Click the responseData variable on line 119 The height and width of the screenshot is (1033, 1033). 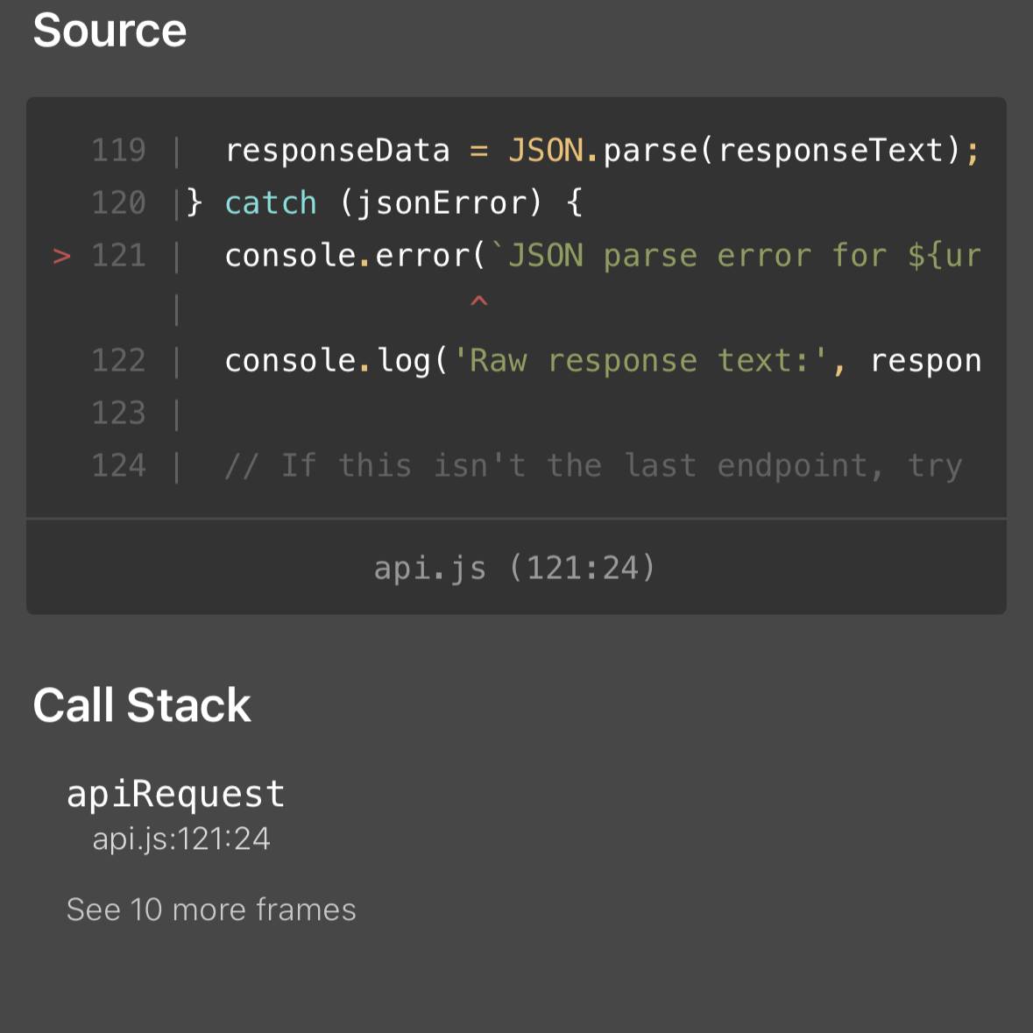click(x=337, y=151)
